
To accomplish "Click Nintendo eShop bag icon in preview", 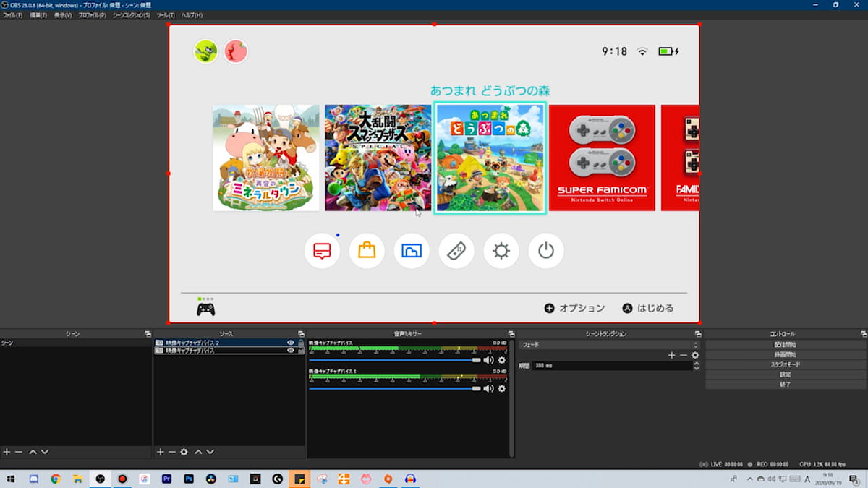I will (x=367, y=251).
